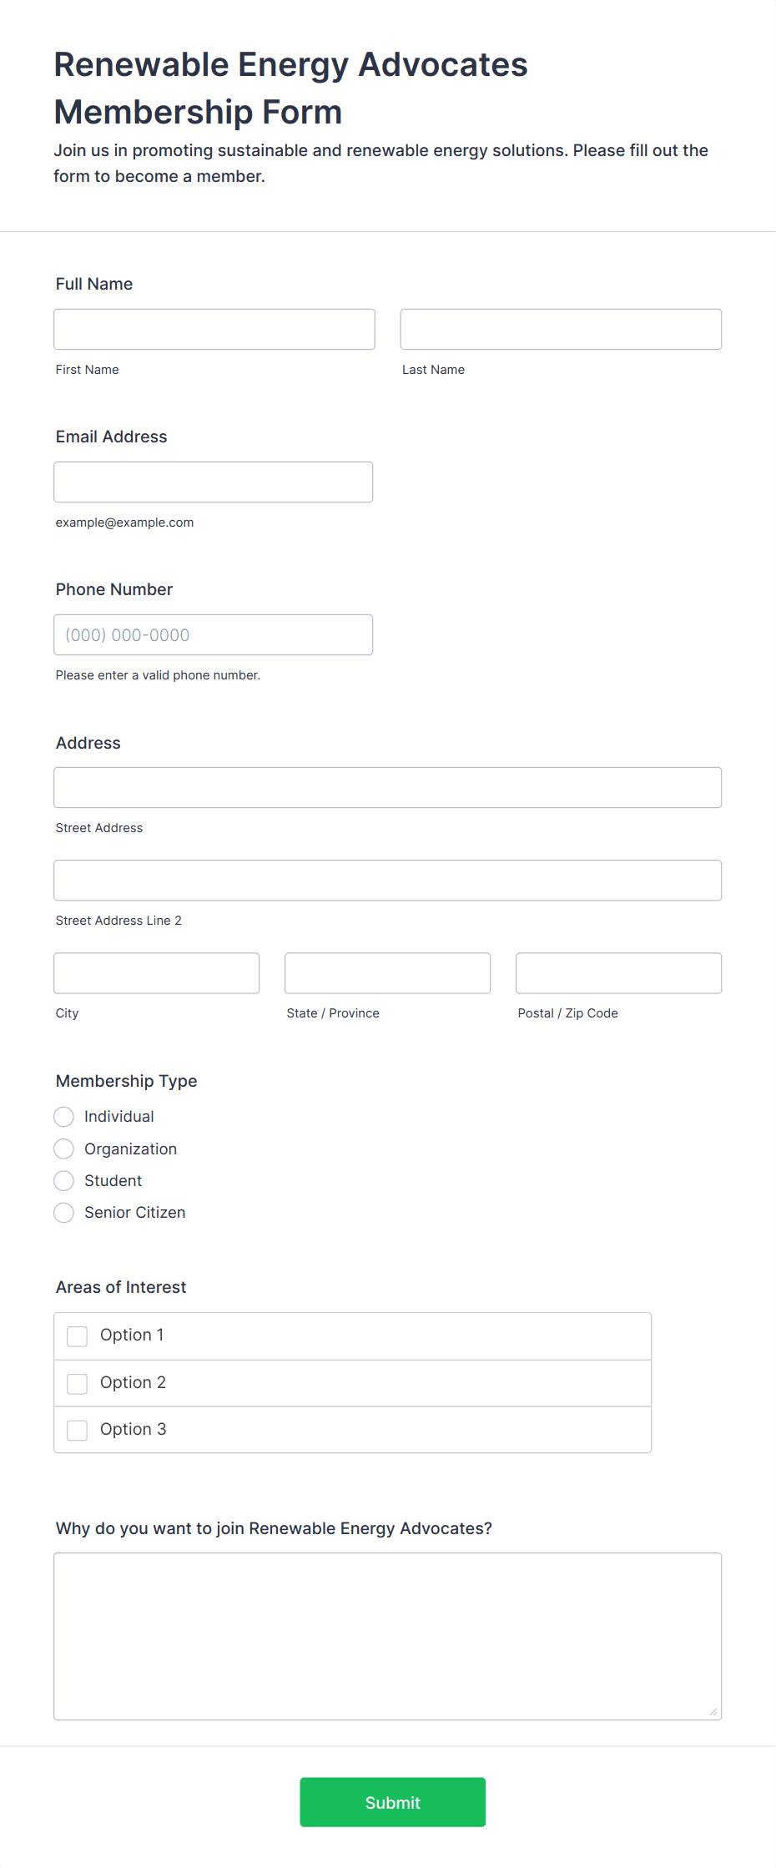Image resolution: width=776 pixels, height=1868 pixels.
Task: Focus the Street Address Line 2 field
Action: pyautogui.click(x=388, y=880)
